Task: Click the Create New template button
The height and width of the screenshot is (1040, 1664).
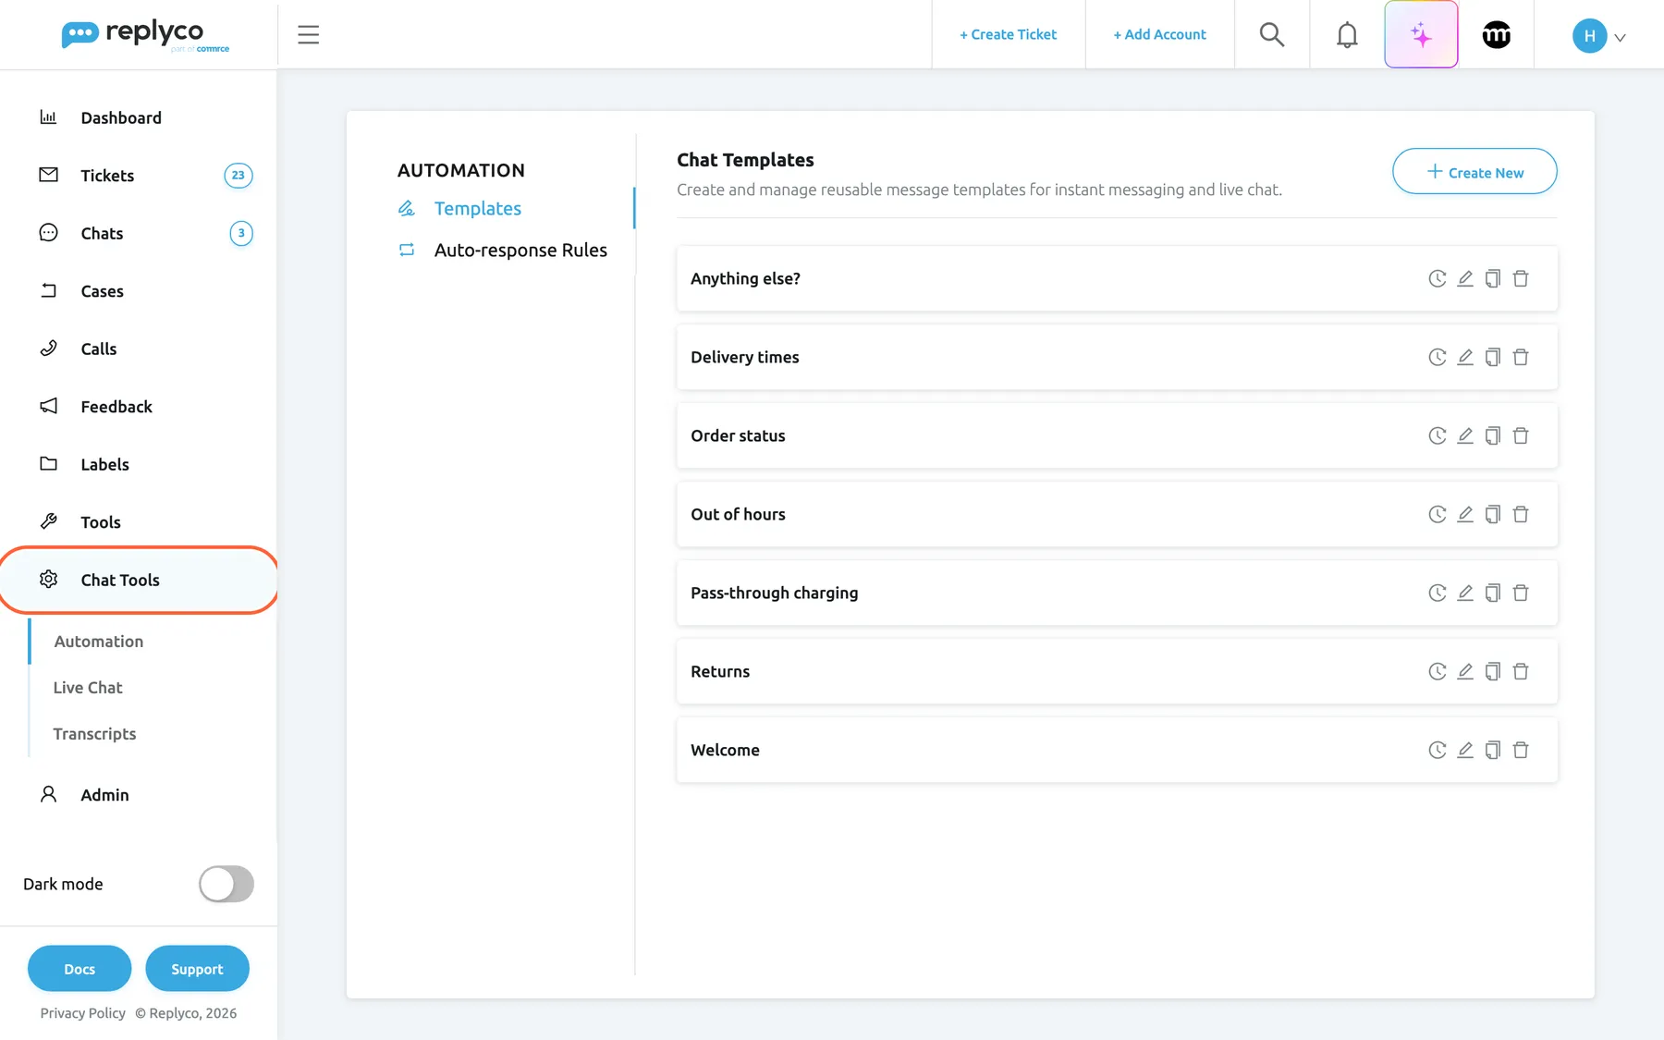Action: pyautogui.click(x=1474, y=172)
